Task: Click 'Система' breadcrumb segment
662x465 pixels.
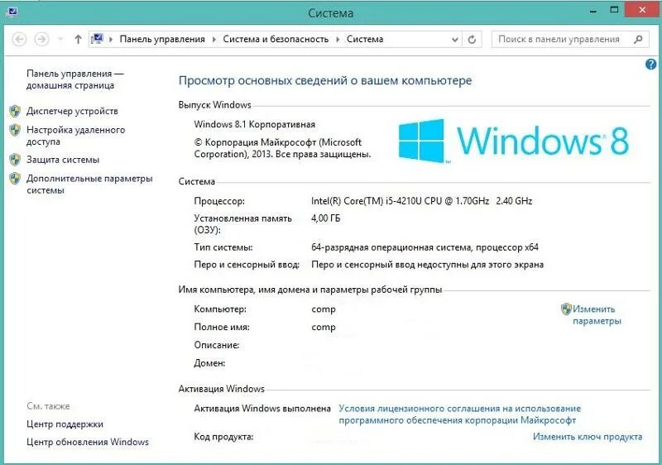Action: pyautogui.click(x=365, y=39)
